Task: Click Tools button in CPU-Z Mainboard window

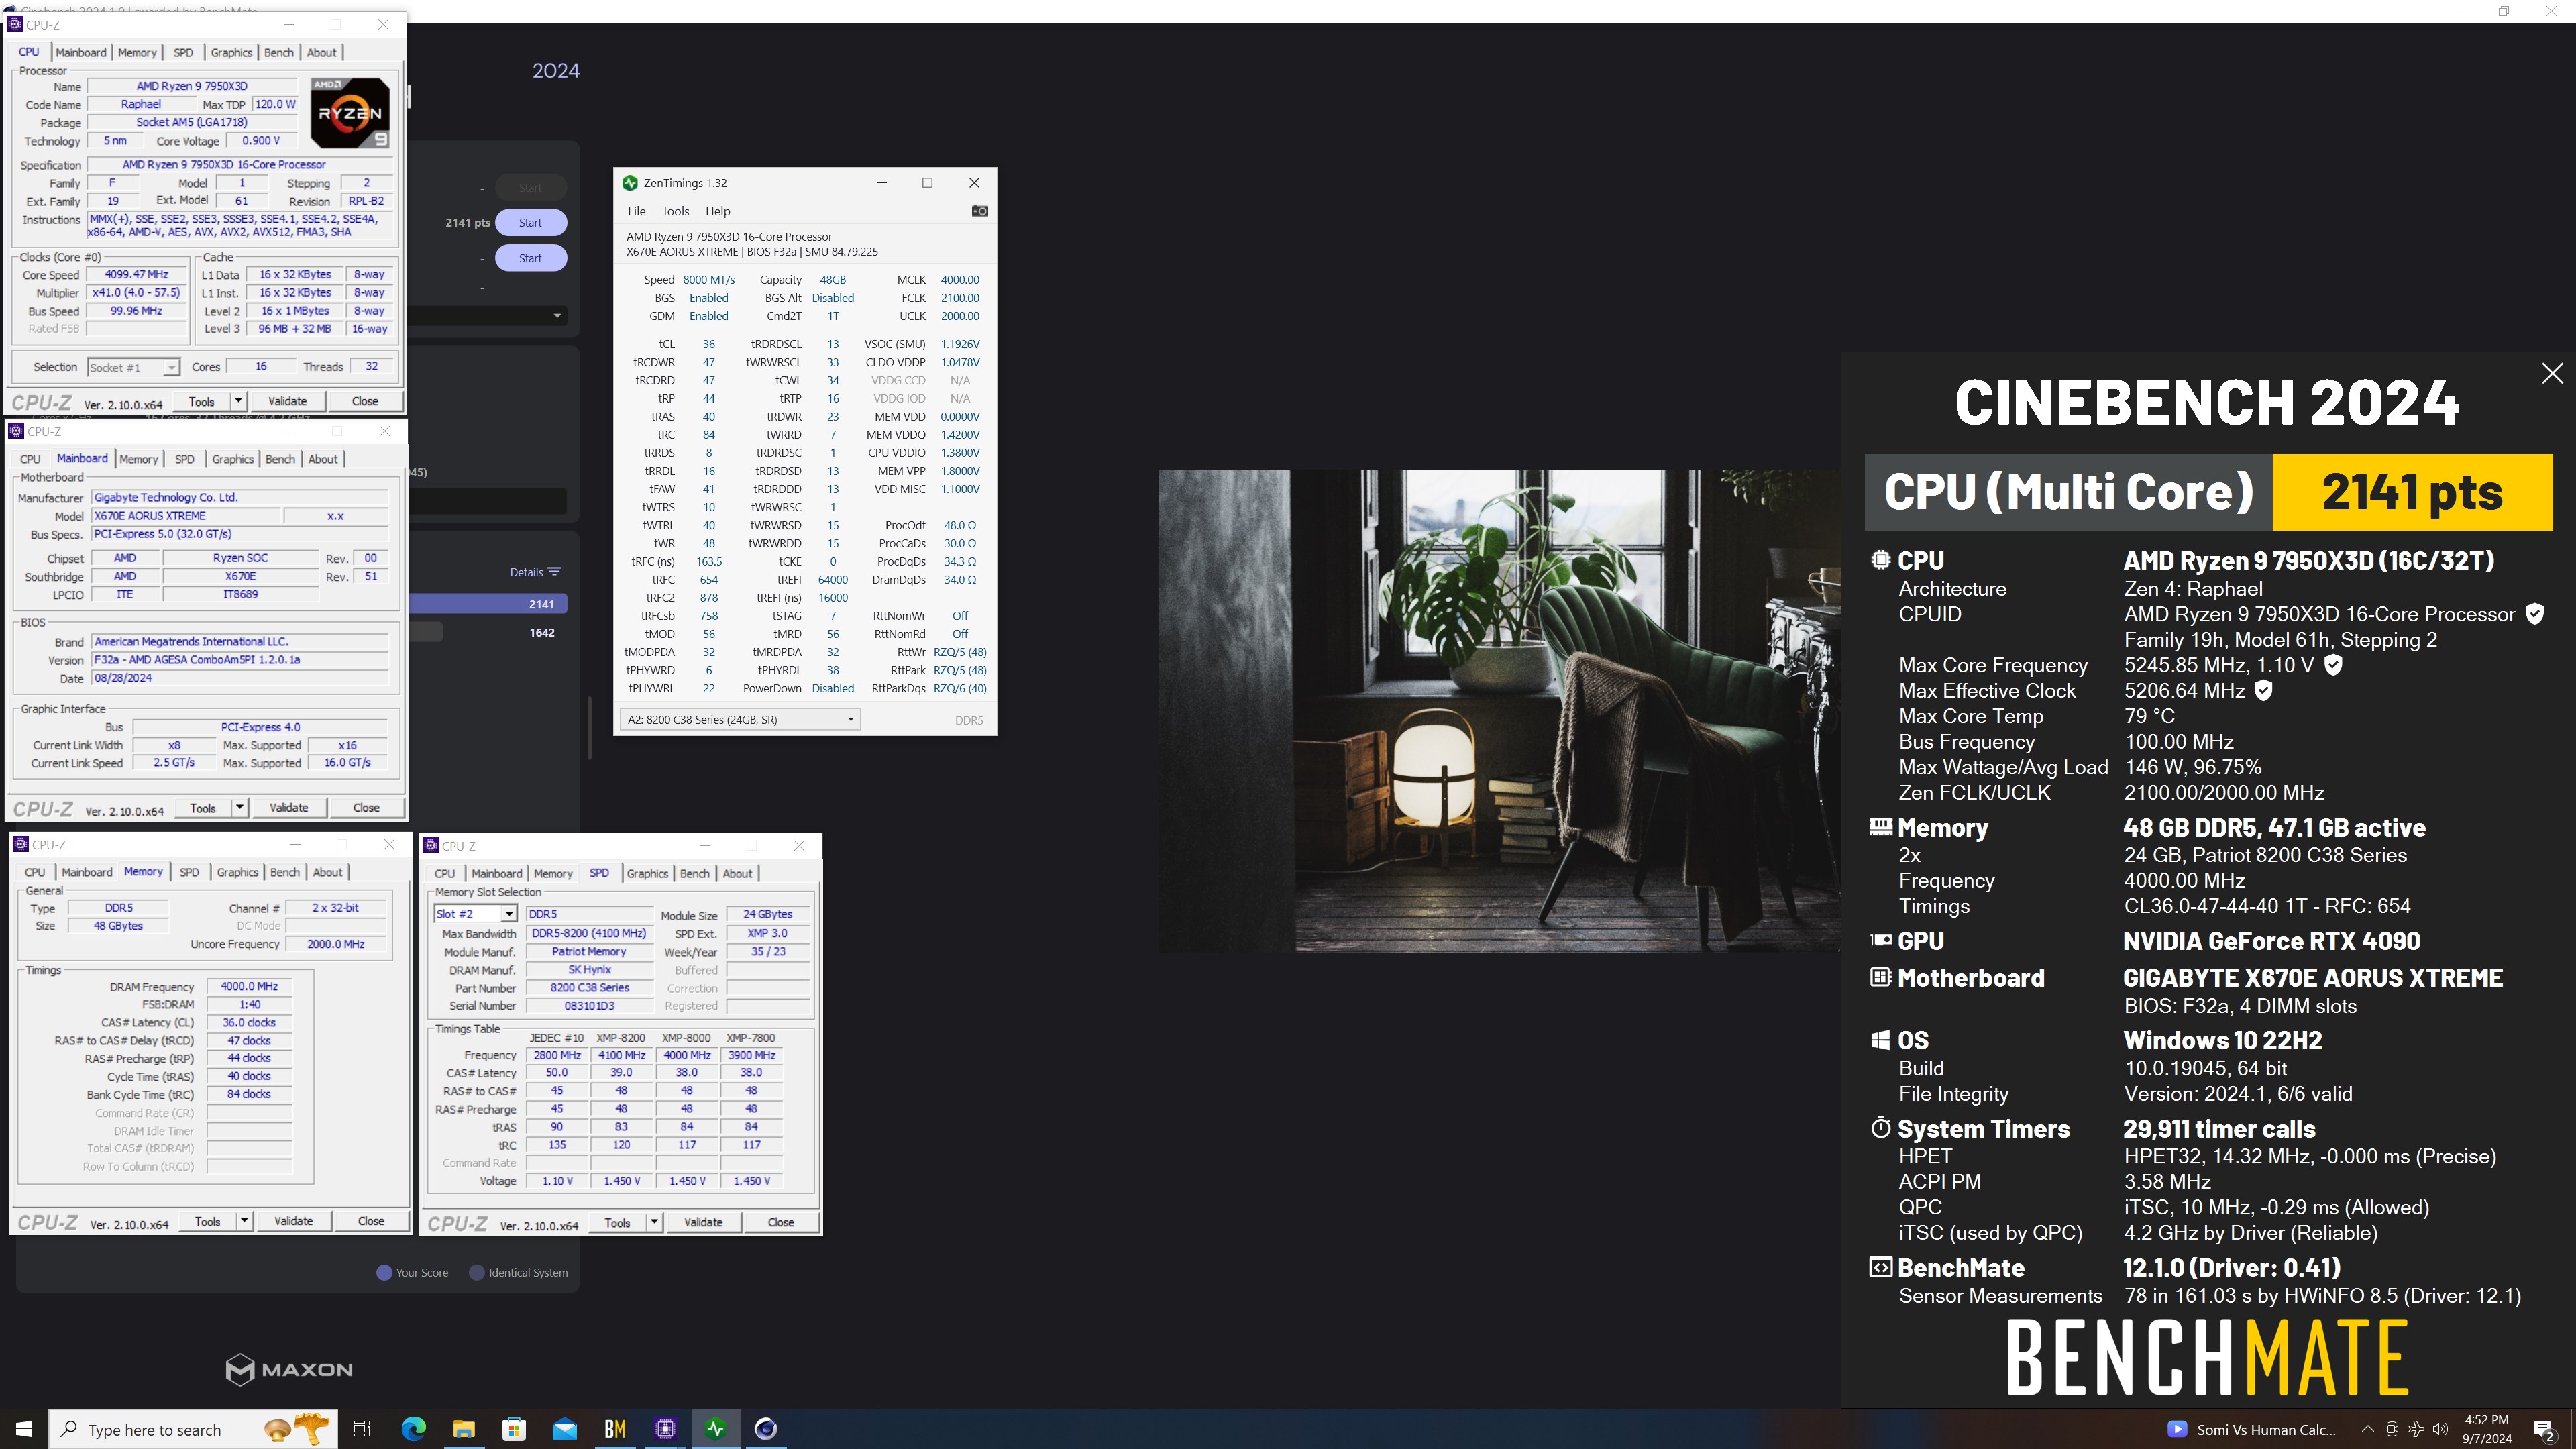Action: tap(203, 807)
